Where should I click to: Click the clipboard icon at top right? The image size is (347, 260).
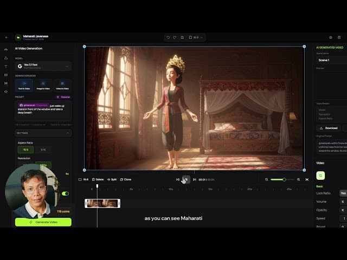pos(339,37)
